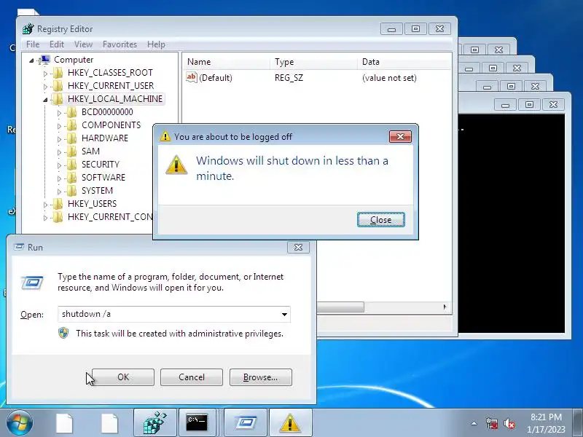Screen dimensions: 583x437
Task: Click the REG_SZ type cell
Action: point(289,78)
